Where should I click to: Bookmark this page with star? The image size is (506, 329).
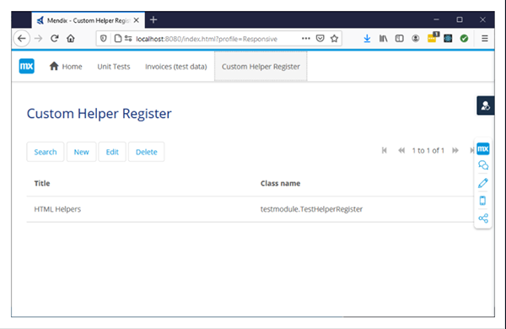334,39
